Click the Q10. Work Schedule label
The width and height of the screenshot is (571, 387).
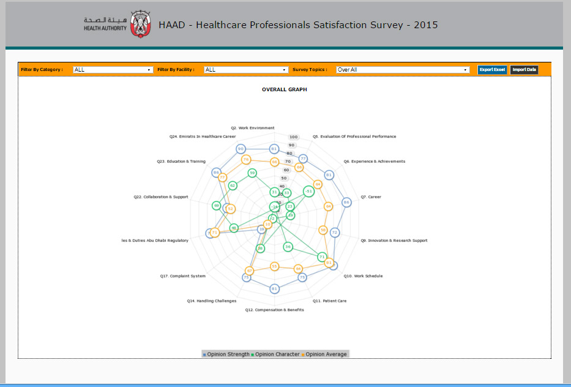pos(363,276)
